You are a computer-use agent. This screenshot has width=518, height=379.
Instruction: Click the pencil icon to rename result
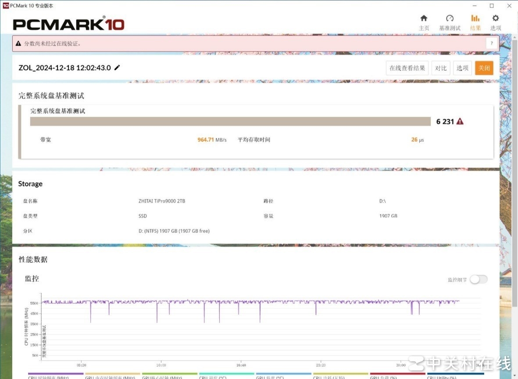coord(117,68)
